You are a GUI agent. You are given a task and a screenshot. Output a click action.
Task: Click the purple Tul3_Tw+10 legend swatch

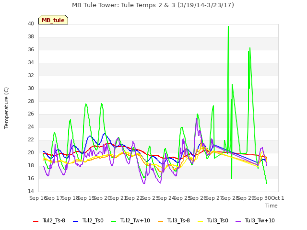click(238, 221)
